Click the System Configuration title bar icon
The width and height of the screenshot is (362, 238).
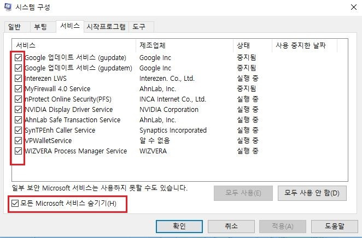pyautogui.click(x=8, y=7)
